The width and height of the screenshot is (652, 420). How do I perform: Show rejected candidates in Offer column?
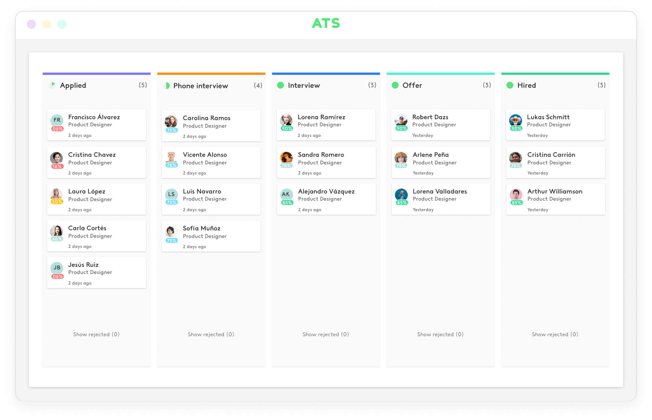[x=440, y=334]
